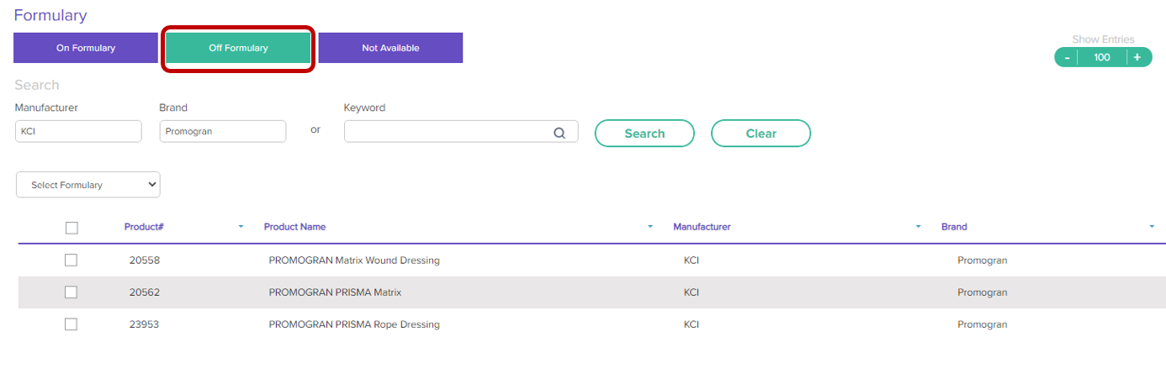This screenshot has width=1166, height=368.
Task: Click into the Keyword search field
Action: tap(448, 132)
